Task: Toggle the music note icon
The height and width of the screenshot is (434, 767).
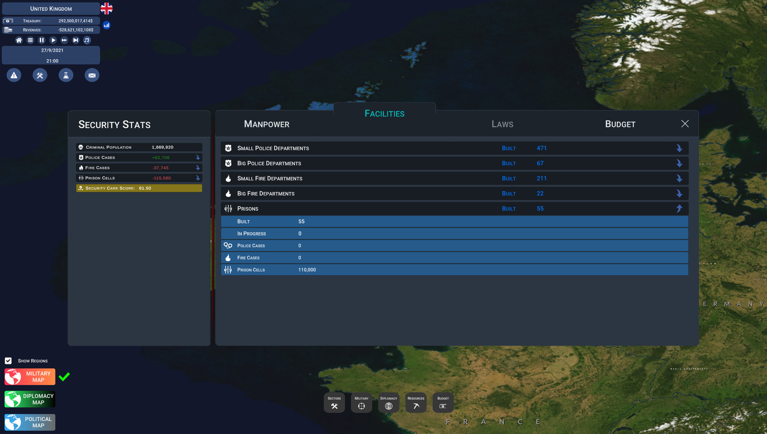Action: (87, 40)
